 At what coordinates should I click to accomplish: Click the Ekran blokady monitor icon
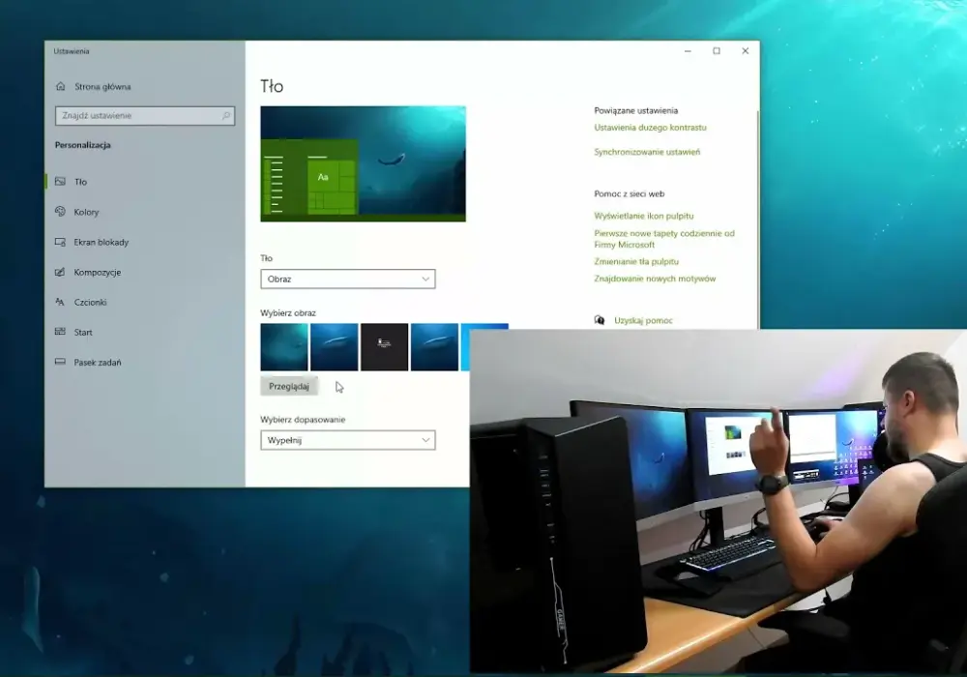click(60, 242)
